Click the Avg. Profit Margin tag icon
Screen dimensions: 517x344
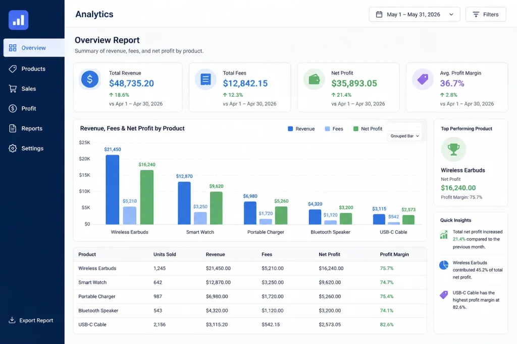tap(423, 79)
